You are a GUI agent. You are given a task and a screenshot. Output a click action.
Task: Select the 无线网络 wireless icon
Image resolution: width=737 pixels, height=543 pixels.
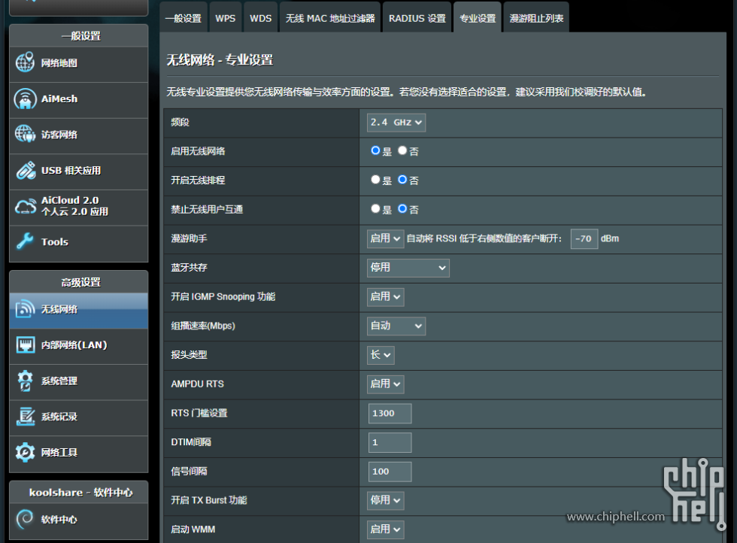(x=25, y=309)
